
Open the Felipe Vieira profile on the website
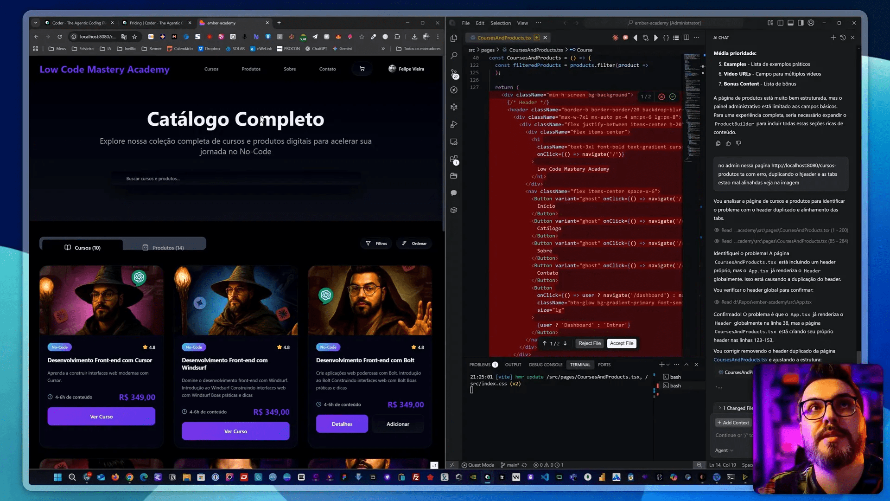tap(406, 69)
